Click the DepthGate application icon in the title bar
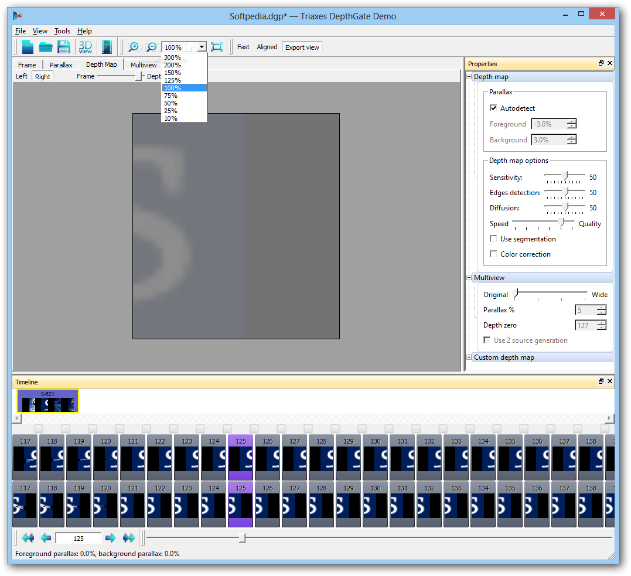The width and height of the screenshot is (631, 576). pyautogui.click(x=17, y=16)
